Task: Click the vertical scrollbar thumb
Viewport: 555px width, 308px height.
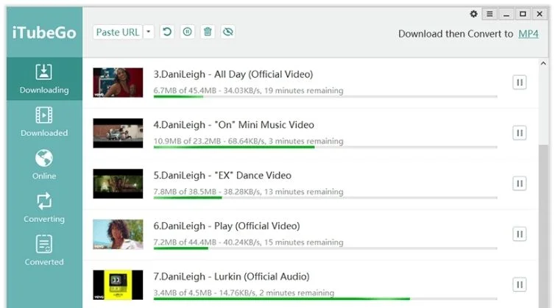Action: pos(543,226)
